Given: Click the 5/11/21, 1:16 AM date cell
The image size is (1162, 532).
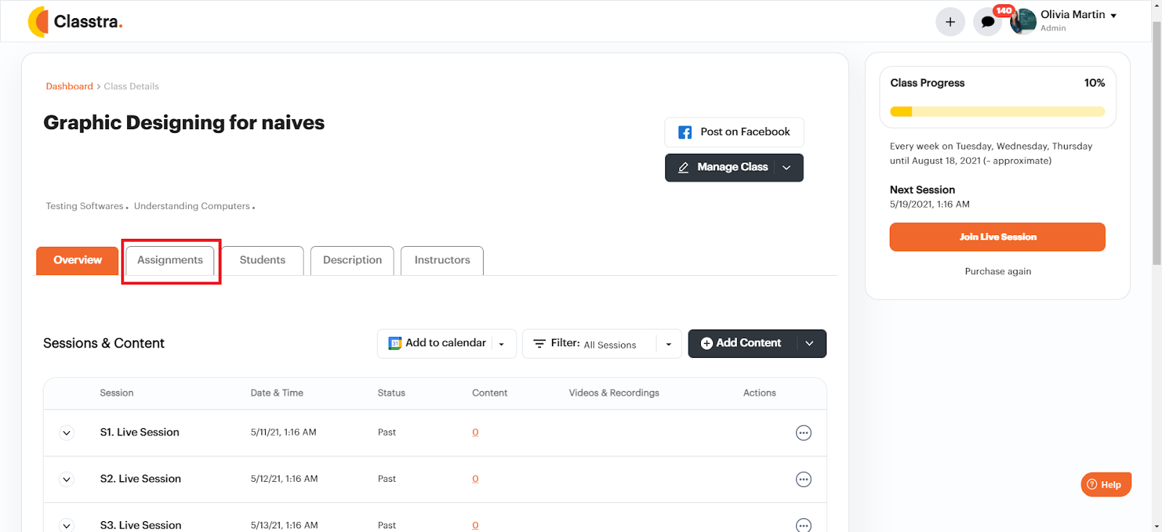Looking at the screenshot, I should (x=283, y=433).
